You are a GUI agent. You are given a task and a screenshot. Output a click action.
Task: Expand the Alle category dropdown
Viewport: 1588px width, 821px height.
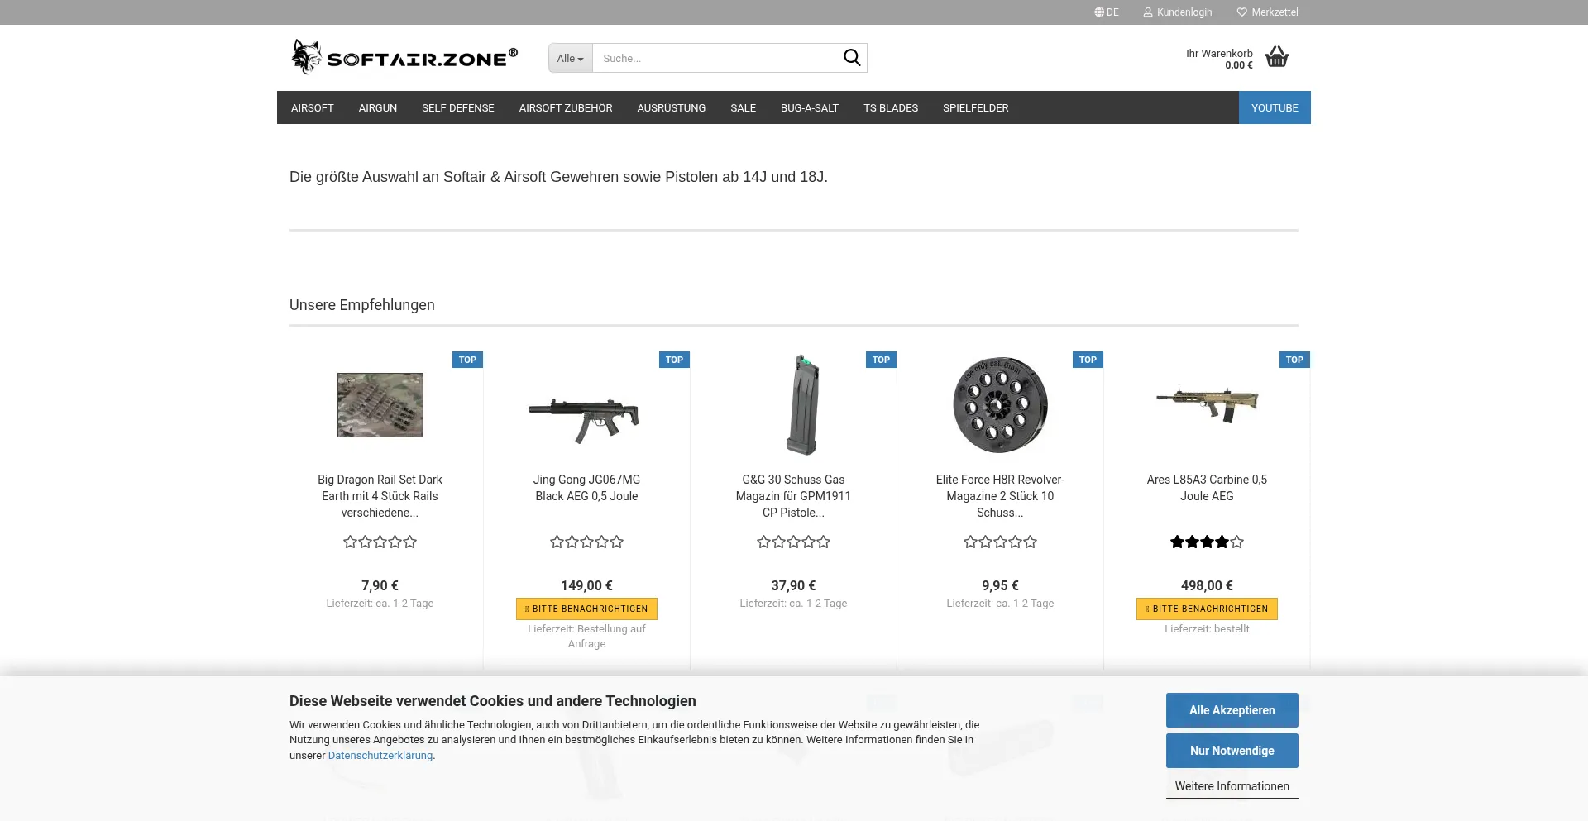[x=570, y=59]
